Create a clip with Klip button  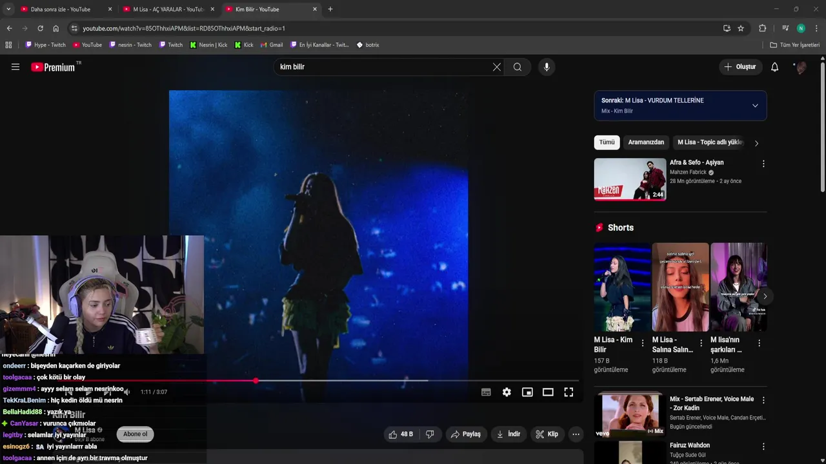click(547, 434)
